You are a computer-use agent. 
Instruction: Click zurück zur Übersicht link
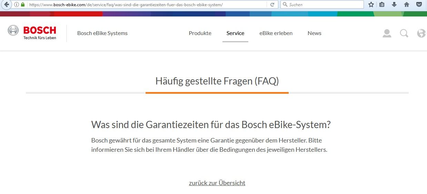coord(217,183)
